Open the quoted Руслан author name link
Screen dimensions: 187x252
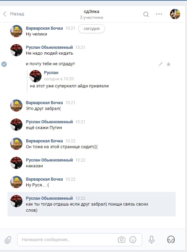tap(51, 73)
